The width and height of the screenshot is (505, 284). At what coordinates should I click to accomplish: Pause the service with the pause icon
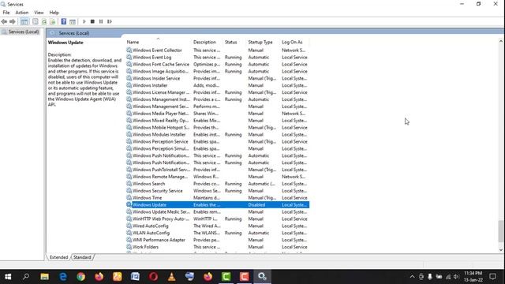(101, 21)
